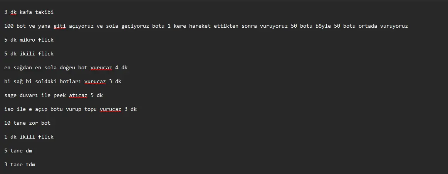
Task: Click '100 bot' starting the second line
Action: (15, 26)
